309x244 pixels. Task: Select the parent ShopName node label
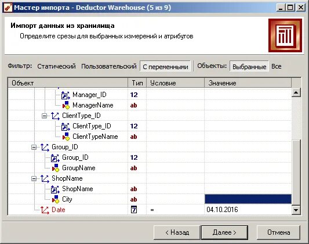click(67, 178)
